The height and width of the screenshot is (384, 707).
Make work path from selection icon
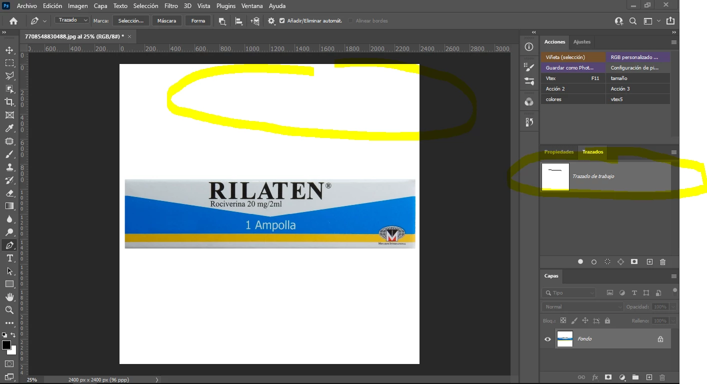[620, 261]
